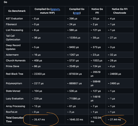Click the Go Benchmark column header
This screenshot has width=138, height=126.
pos(17,11)
